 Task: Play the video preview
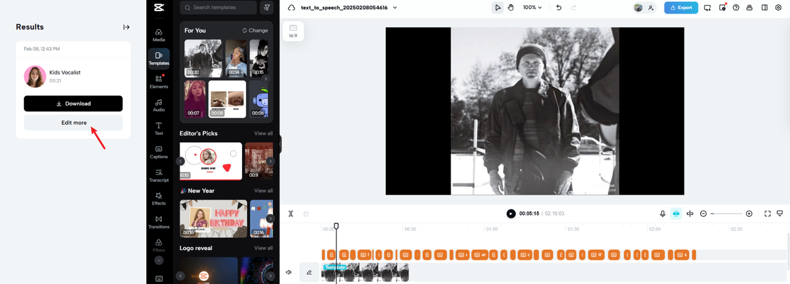point(511,214)
